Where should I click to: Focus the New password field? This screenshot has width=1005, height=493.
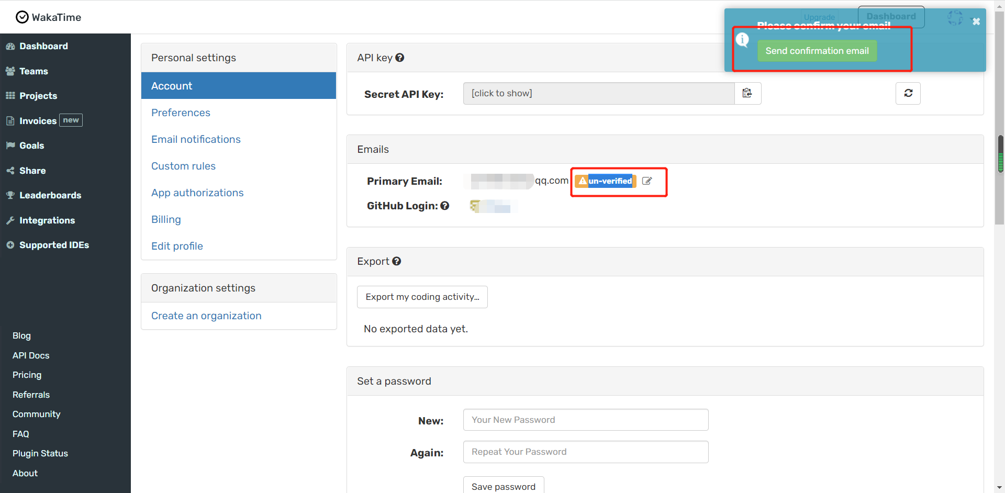[586, 420]
